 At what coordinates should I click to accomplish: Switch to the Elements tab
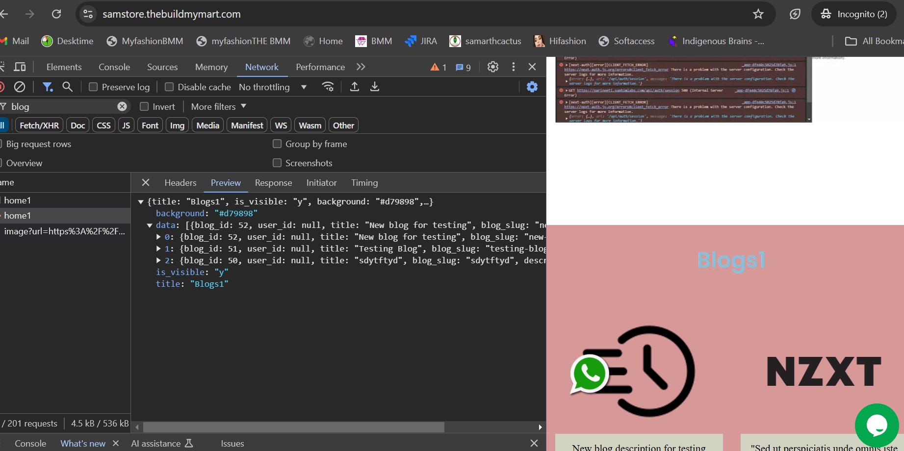64,67
